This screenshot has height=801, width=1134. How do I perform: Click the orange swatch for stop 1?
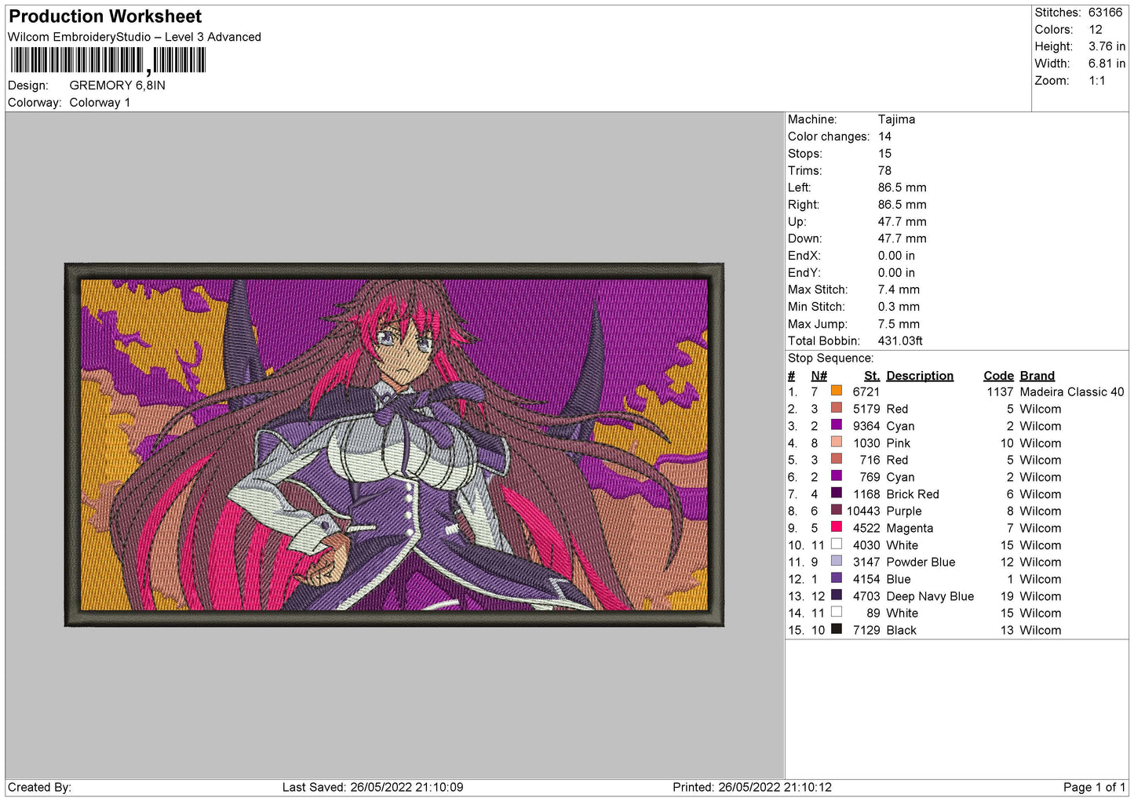tap(837, 391)
